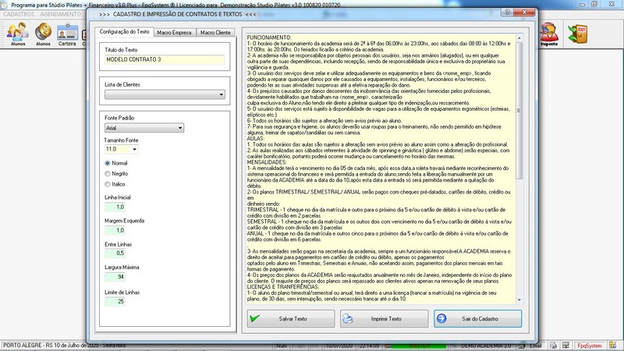Click the 'AULAS:' heading in text
Viewport: 624px width, 351px height.
(x=256, y=139)
